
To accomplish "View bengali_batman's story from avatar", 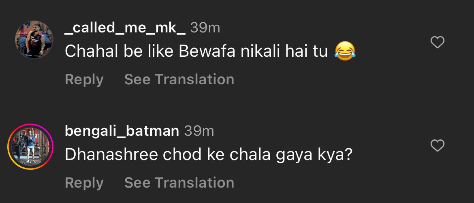I will pyautogui.click(x=31, y=146).
